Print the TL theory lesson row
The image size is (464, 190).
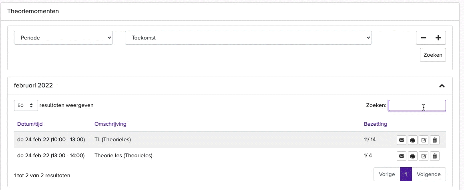[x=413, y=140]
